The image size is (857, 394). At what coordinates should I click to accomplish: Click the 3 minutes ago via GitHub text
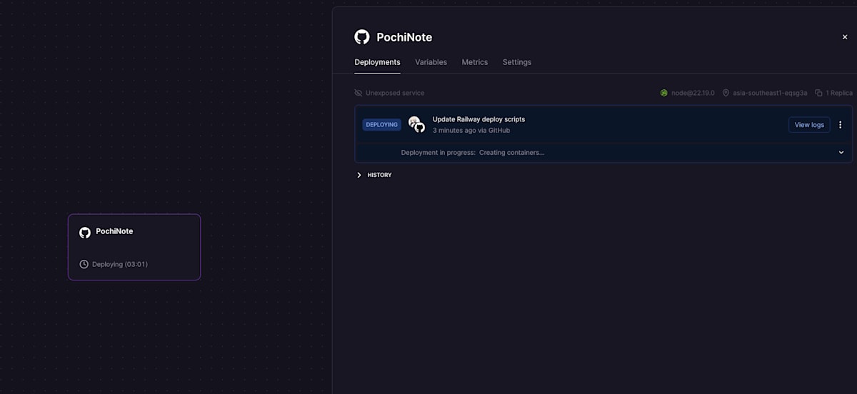point(471,131)
